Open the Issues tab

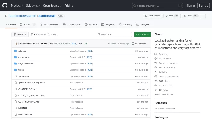[28, 25]
